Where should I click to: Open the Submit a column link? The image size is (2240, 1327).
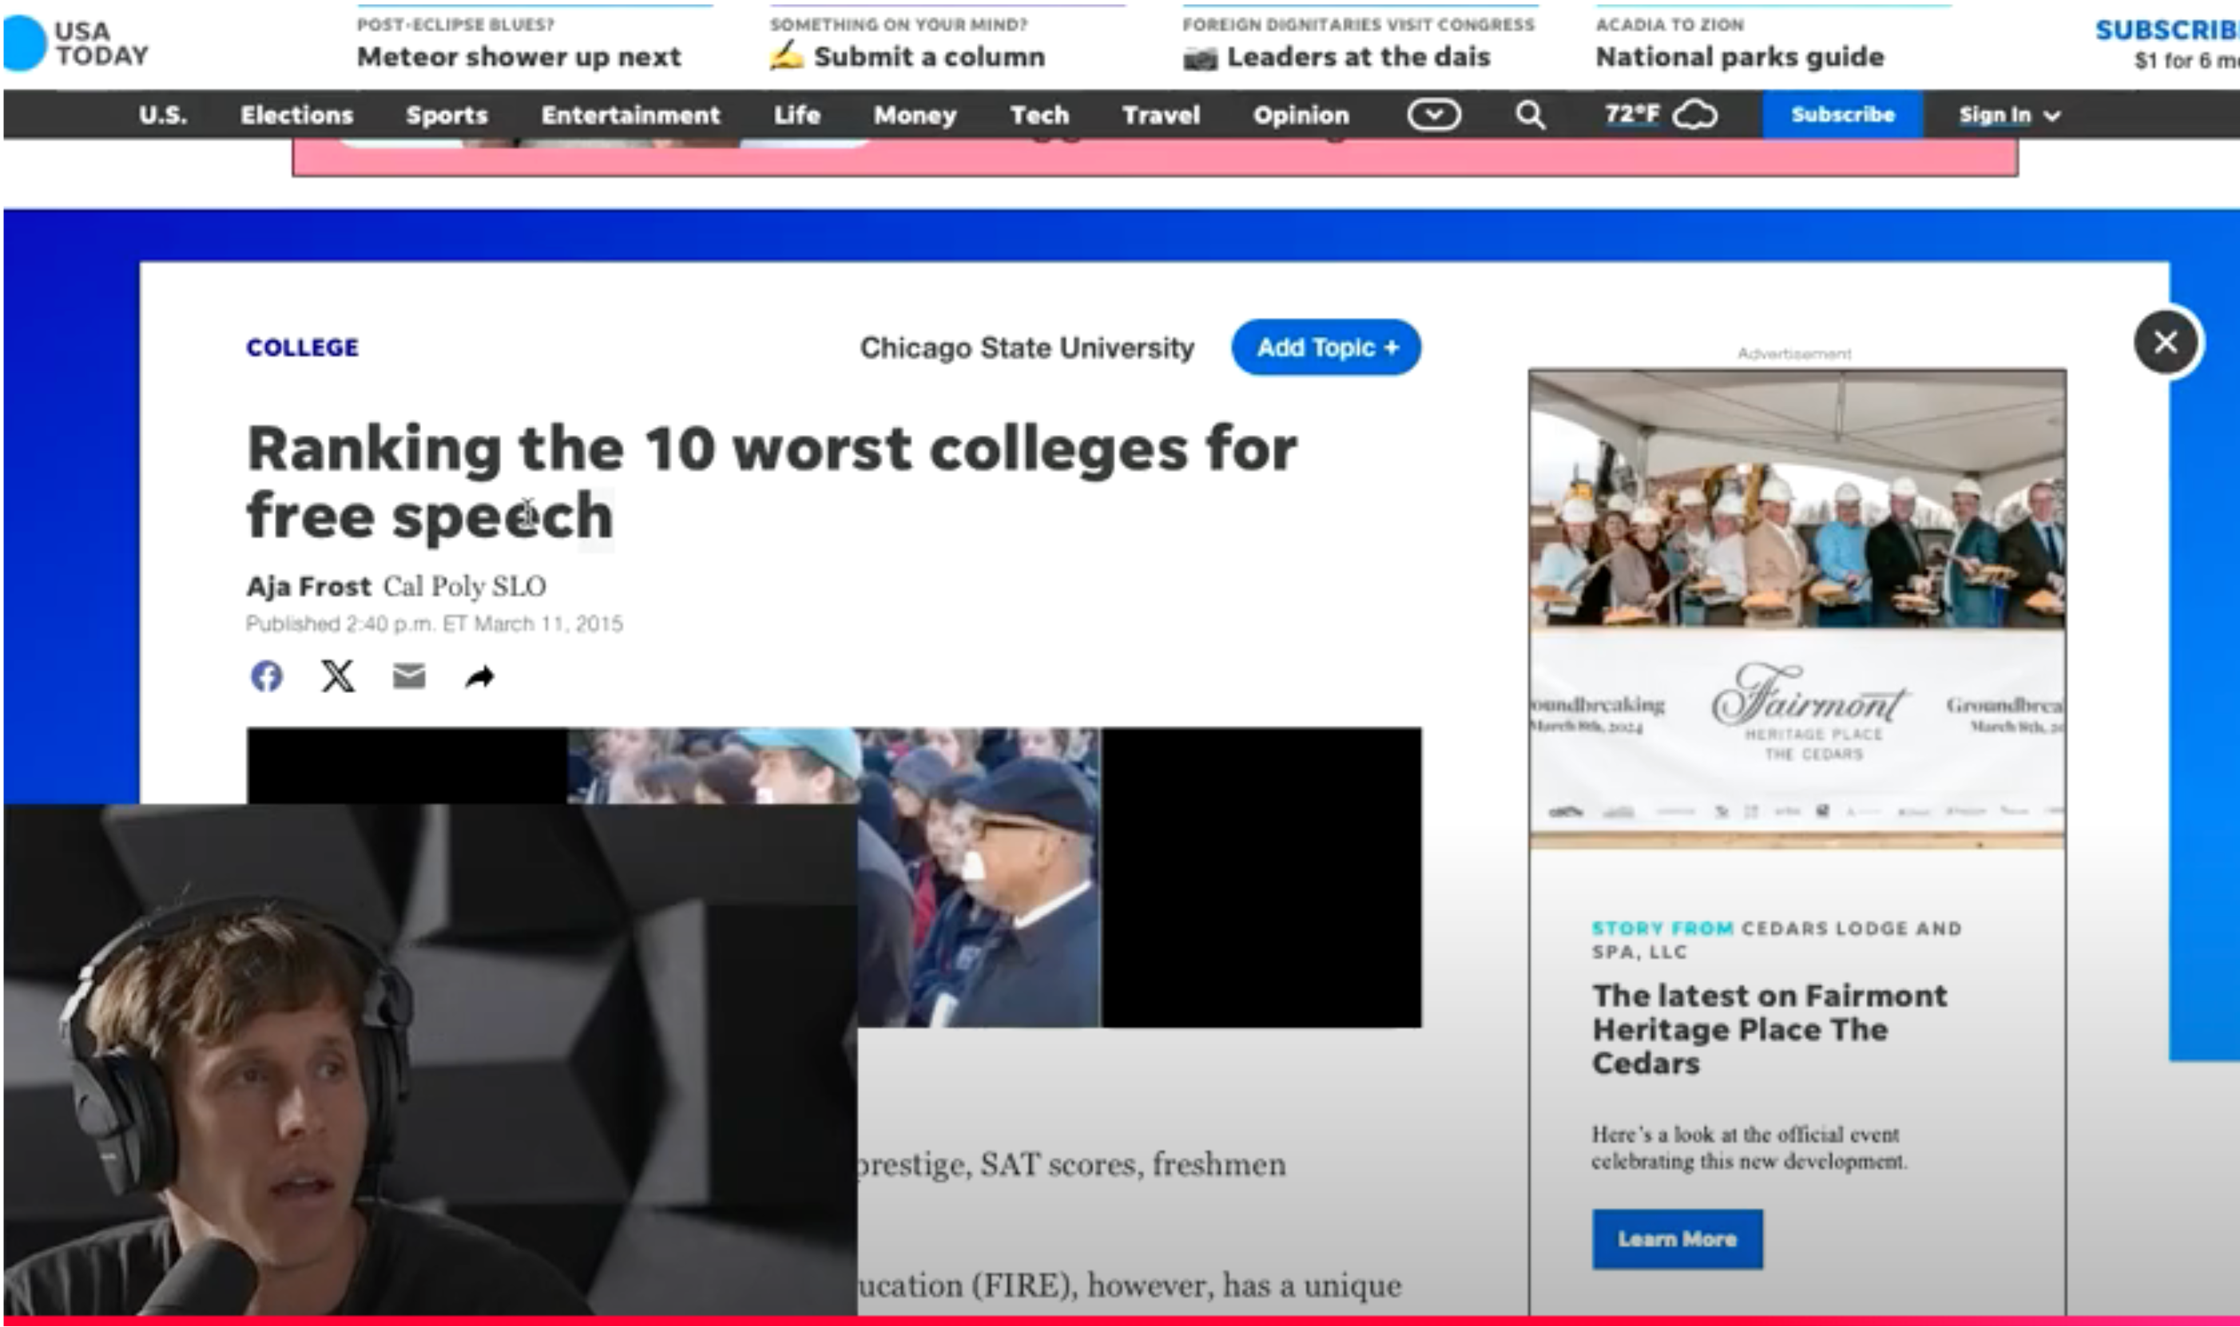tap(929, 57)
